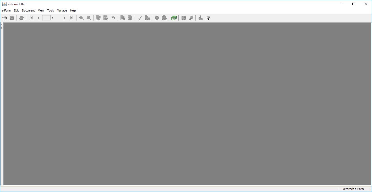This screenshot has width=372, height=192.
Task: Click the book-shaped icon after round icon
Action: pos(164,18)
